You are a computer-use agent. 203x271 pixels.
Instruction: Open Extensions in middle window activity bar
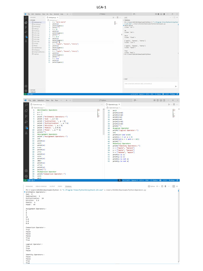click(26, 128)
